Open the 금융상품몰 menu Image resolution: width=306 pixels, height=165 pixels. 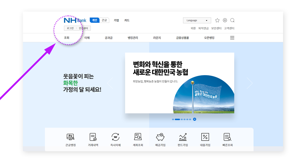point(182,38)
